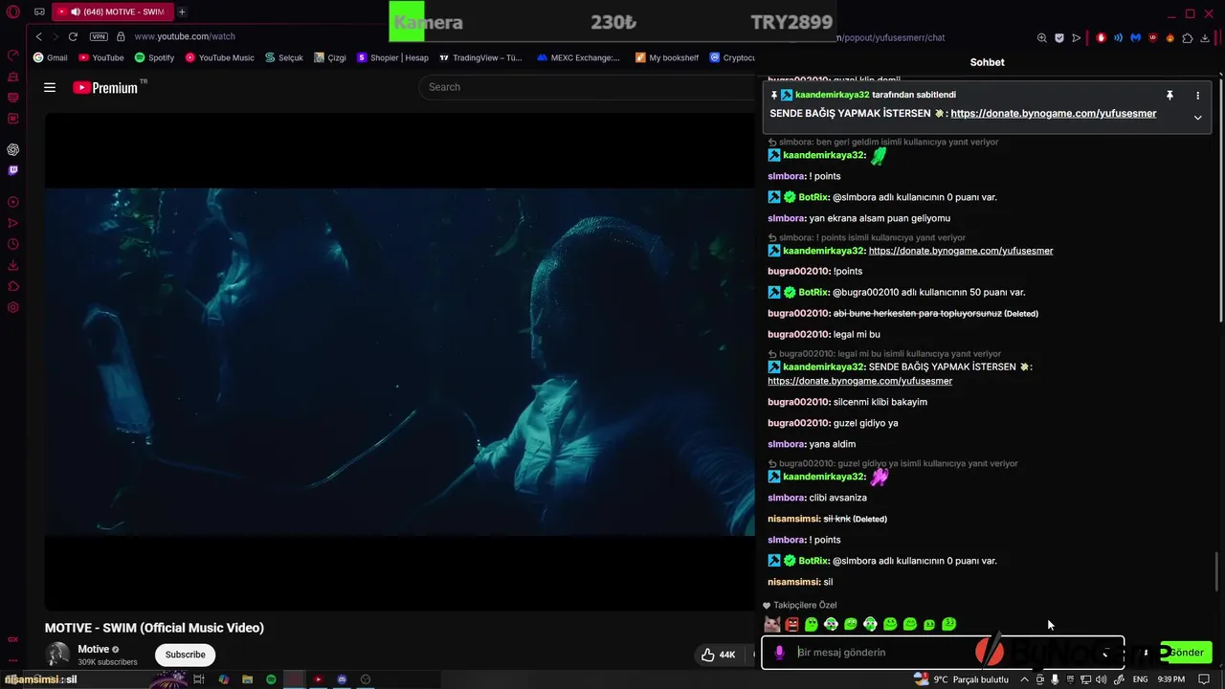Reload the YouTube page
This screenshot has width=1225, height=689.
coord(73,36)
